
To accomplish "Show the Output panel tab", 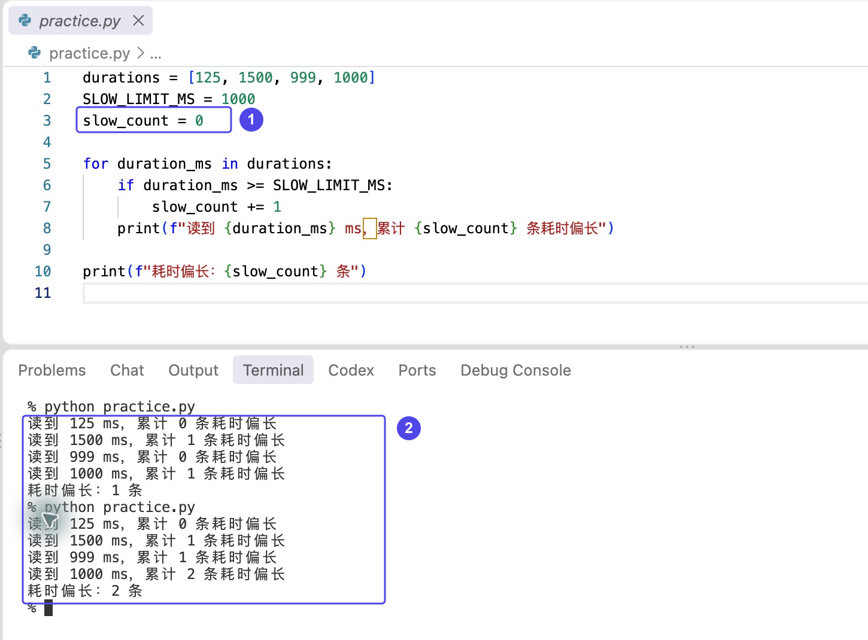I will pos(193,370).
